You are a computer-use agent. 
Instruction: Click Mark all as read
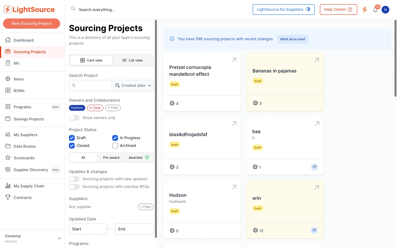point(293,39)
